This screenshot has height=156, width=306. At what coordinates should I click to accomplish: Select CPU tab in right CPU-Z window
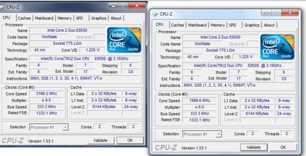tap(160, 24)
